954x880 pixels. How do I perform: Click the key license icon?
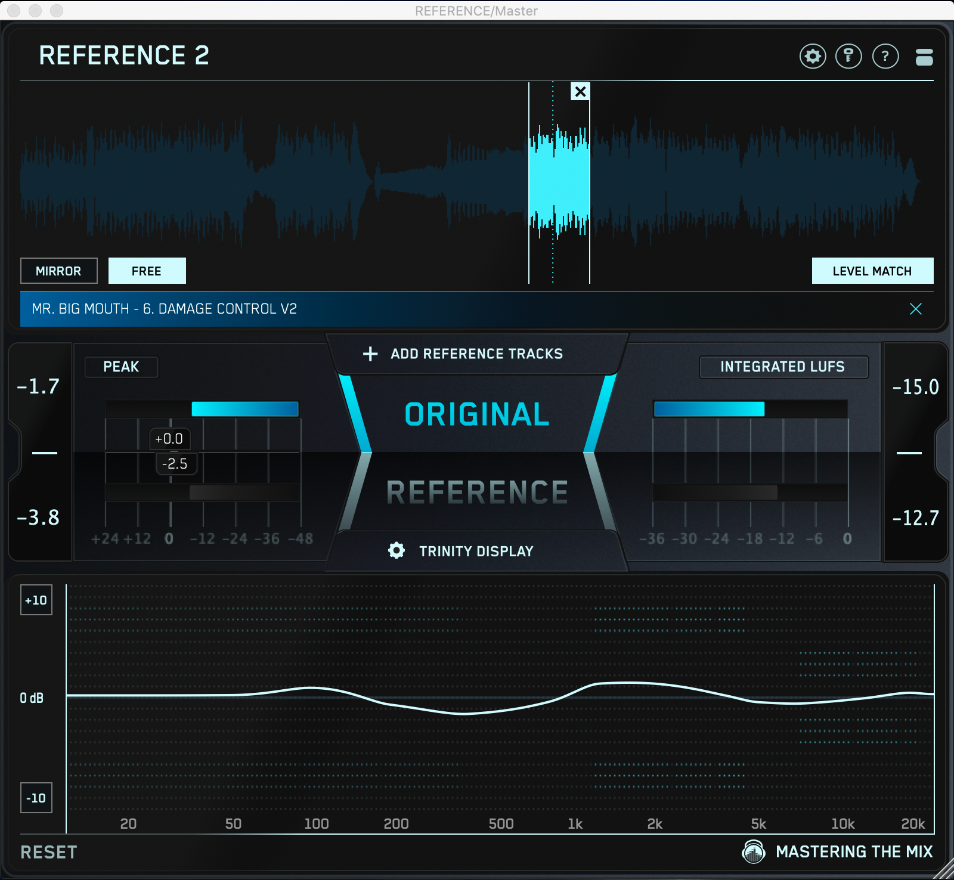pos(848,57)
